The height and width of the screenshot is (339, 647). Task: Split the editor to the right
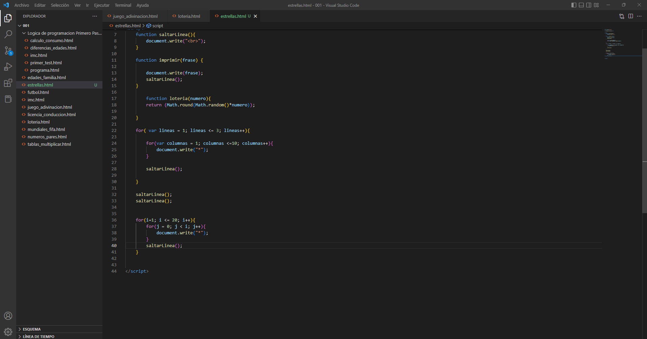point(630,16)
